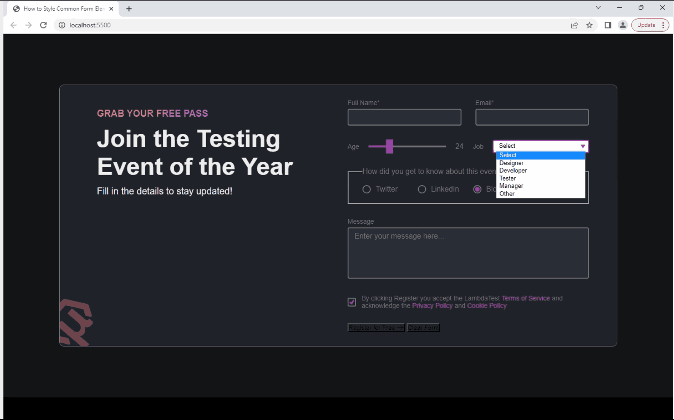This screenshot has width=674, height=420.
Task: Open the Terms of Service link
Action: (x=526, y=298)
